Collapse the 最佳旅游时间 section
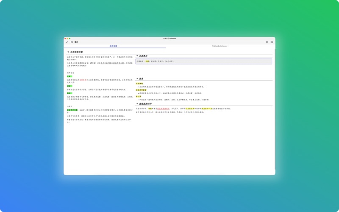The width and height of the screenshot is (339, 212). (137, 104)
